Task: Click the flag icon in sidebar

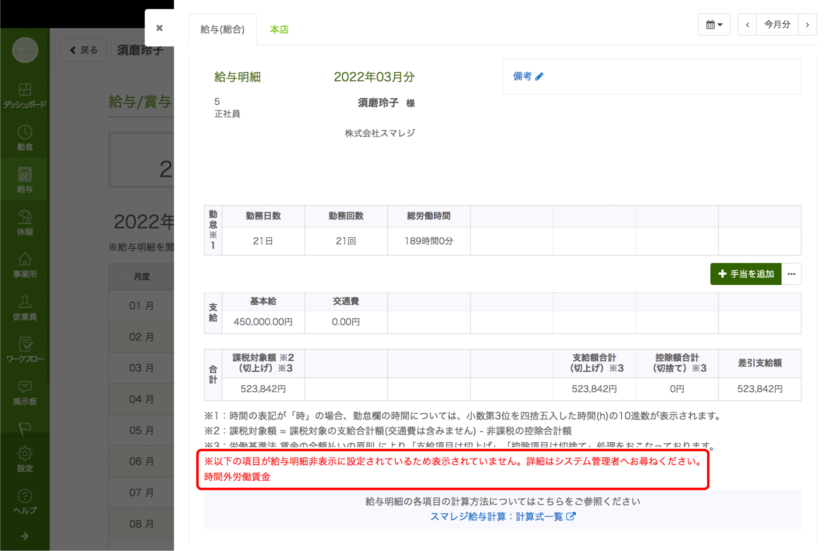Action: (x=24, y=428)
